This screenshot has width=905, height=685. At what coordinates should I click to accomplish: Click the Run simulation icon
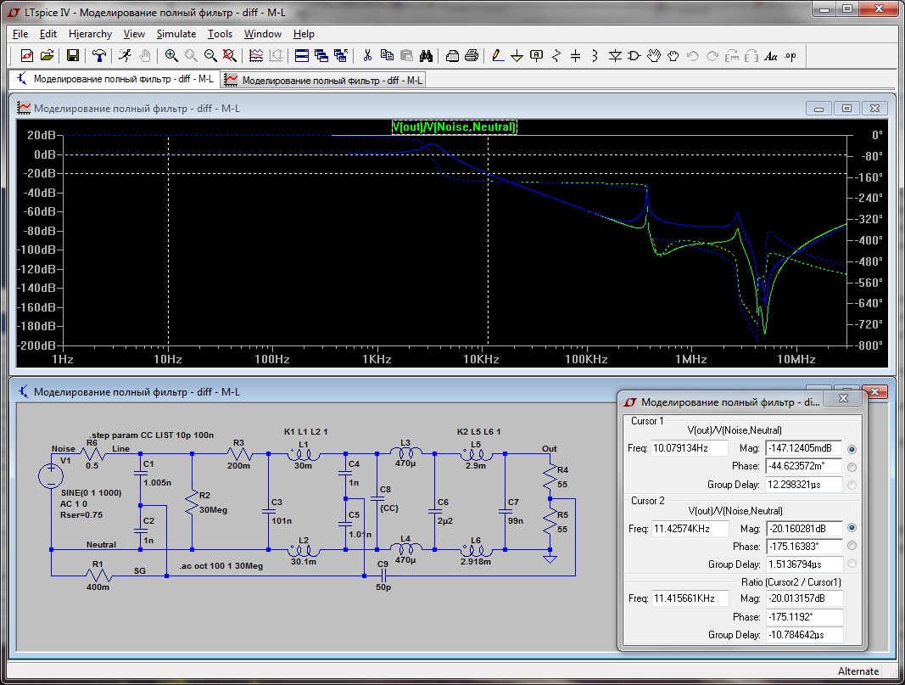(125, 56)
